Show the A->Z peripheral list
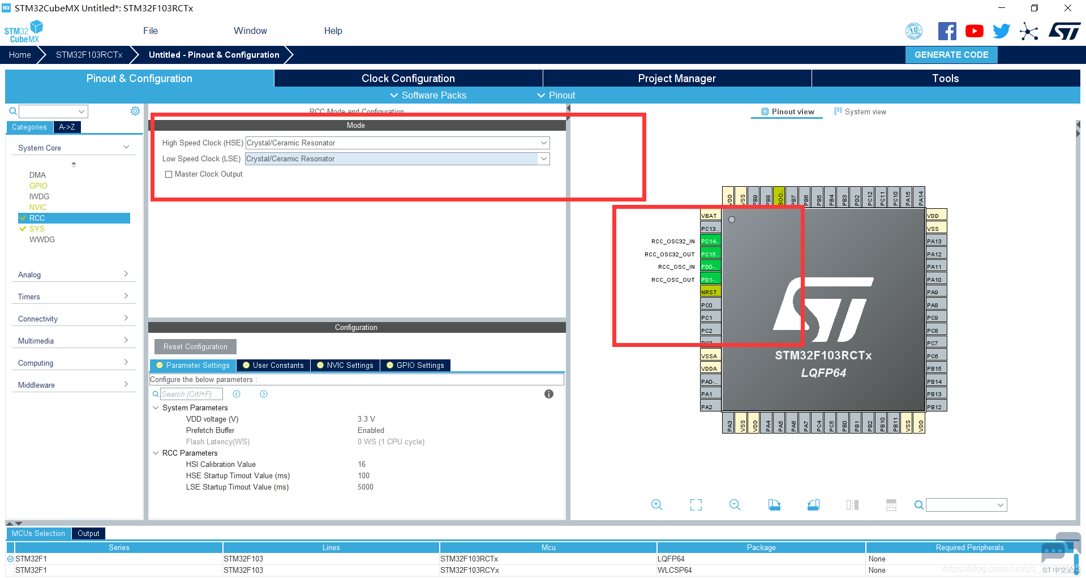This screenshot has width=1086, height=579. (x=67, y=127)
